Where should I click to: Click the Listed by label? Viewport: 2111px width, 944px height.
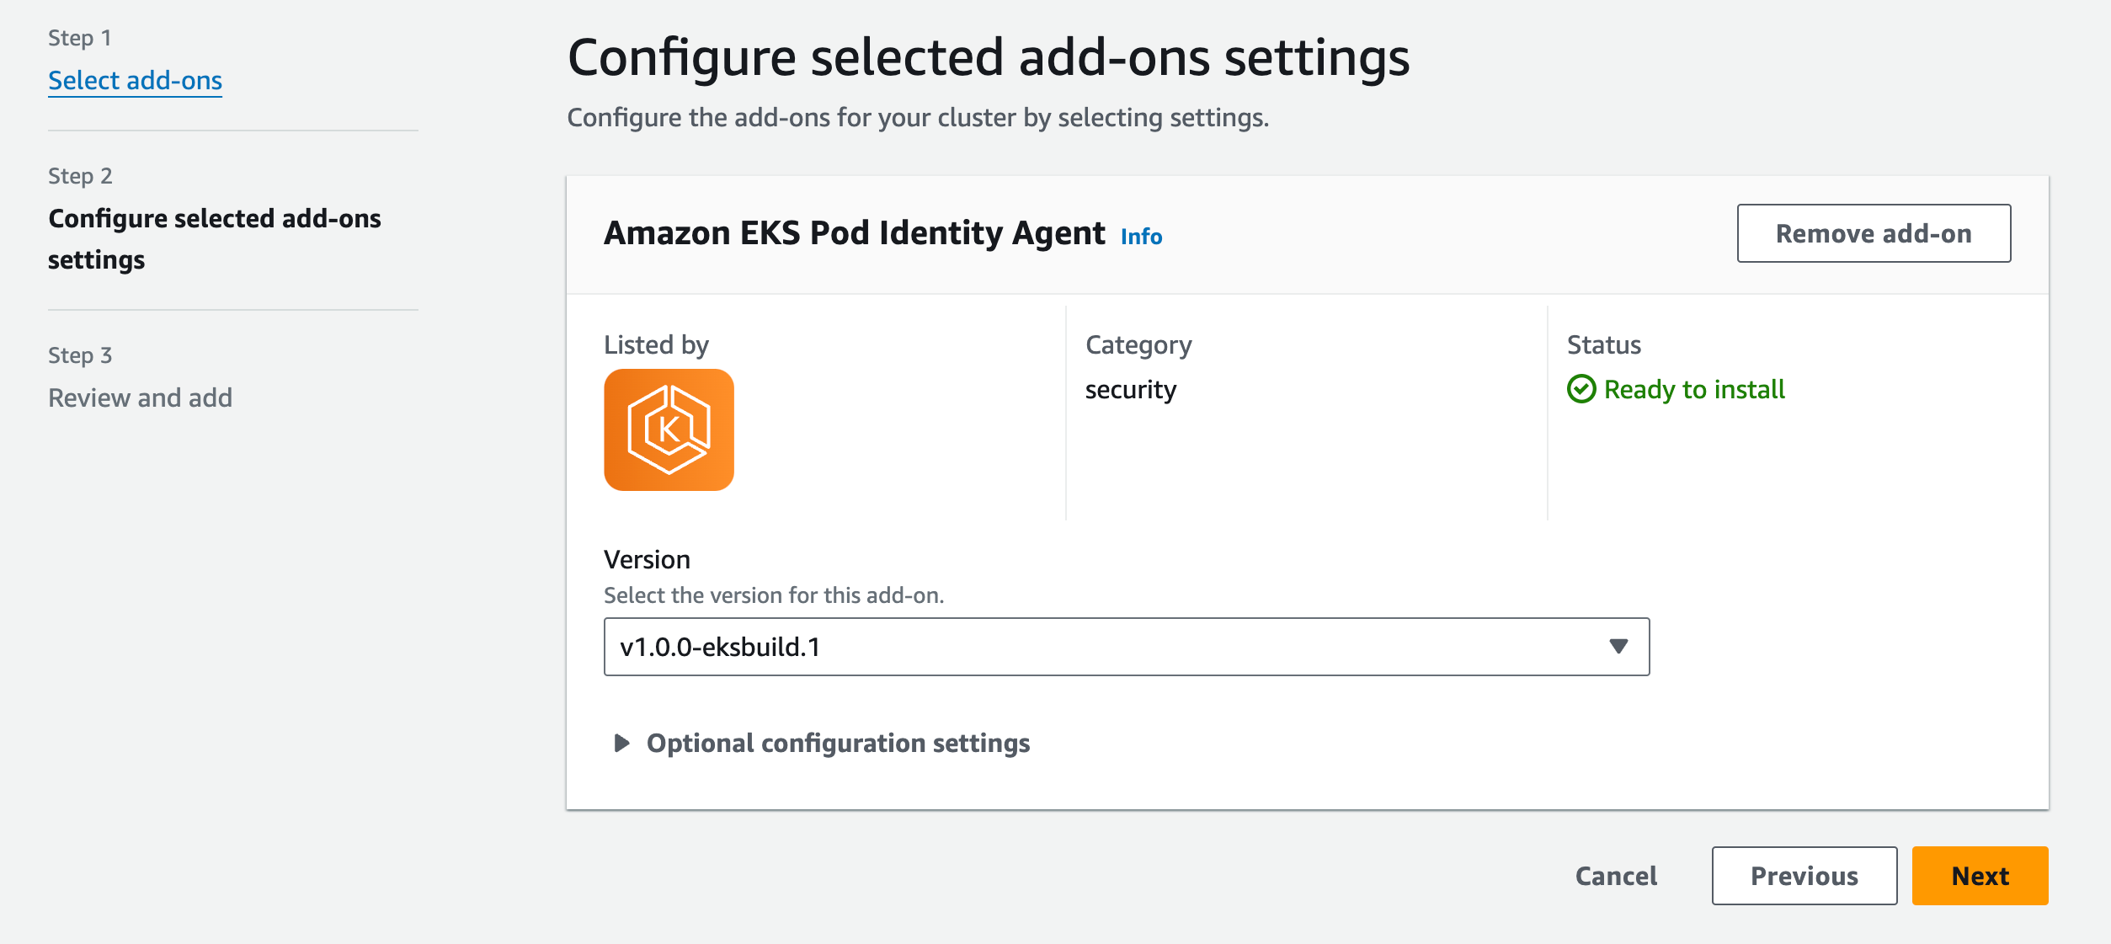tap(656, 344)
